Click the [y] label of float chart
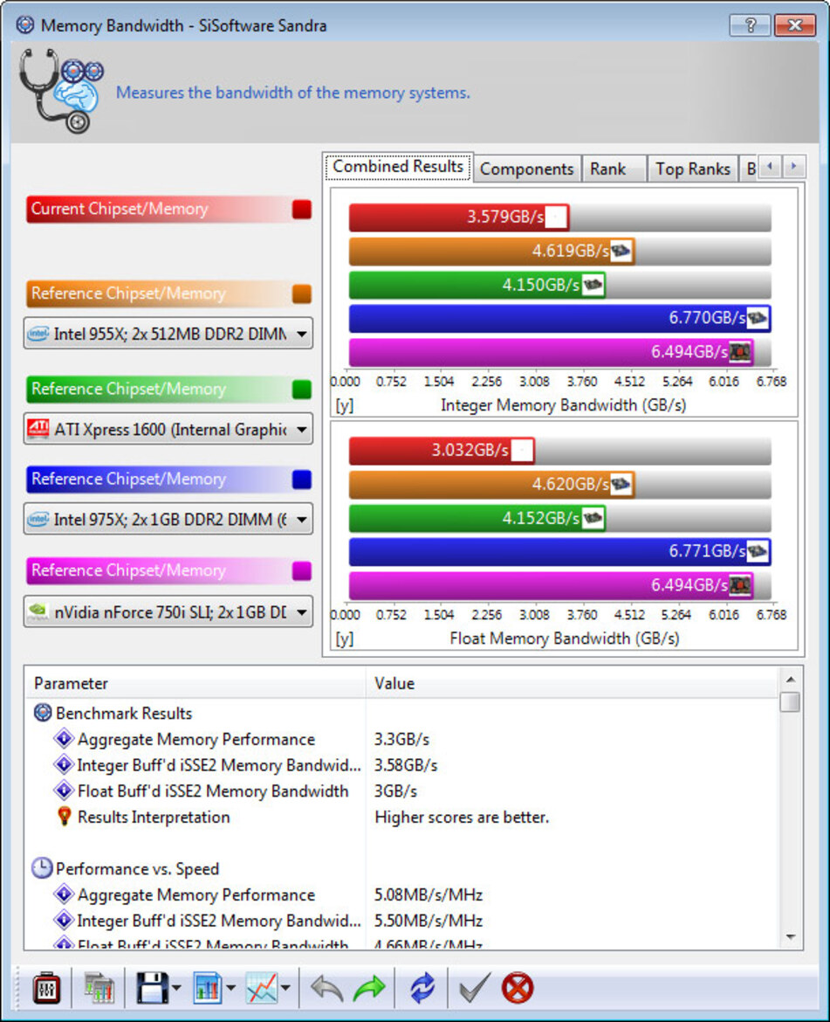Viewport: 830px width, 1022px height. coord(345,639)
